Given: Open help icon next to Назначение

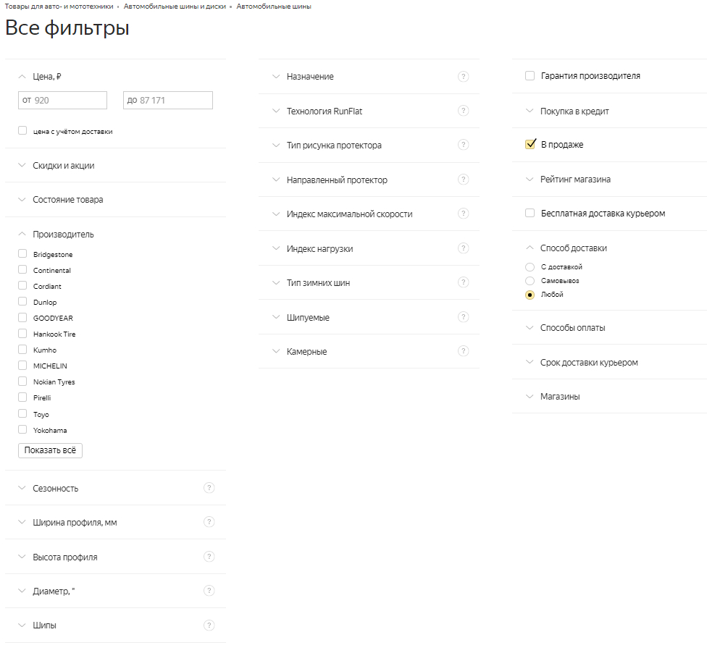Looking at the screenshot, I should [463, 77].
